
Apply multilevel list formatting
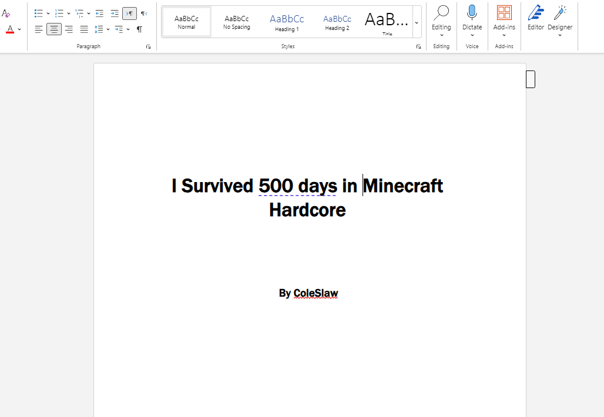[x=79, y=14]
